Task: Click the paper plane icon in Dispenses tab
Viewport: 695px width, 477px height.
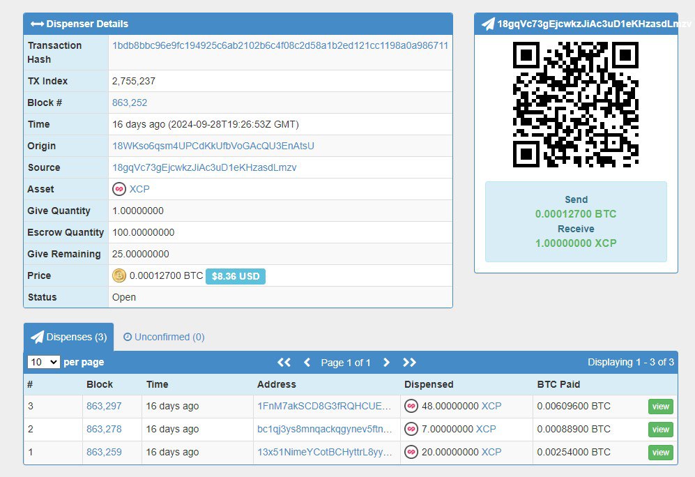Action: 37,337
